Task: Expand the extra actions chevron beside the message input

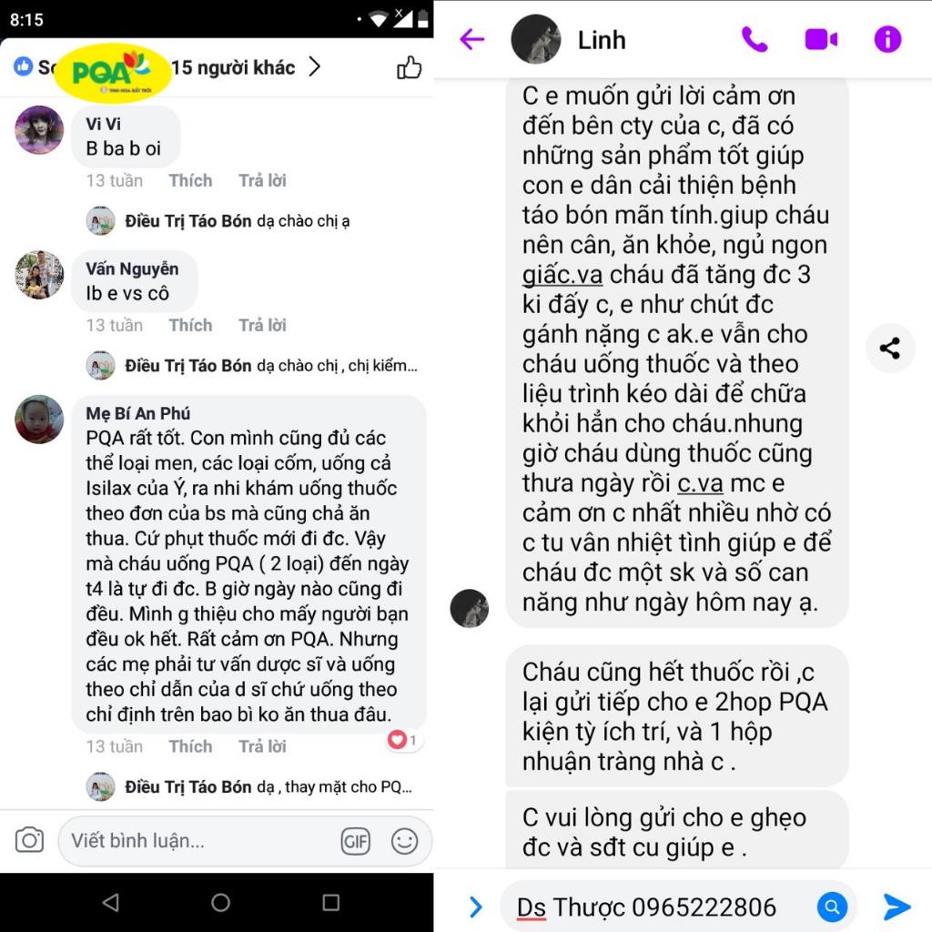Action: [475, 907]
